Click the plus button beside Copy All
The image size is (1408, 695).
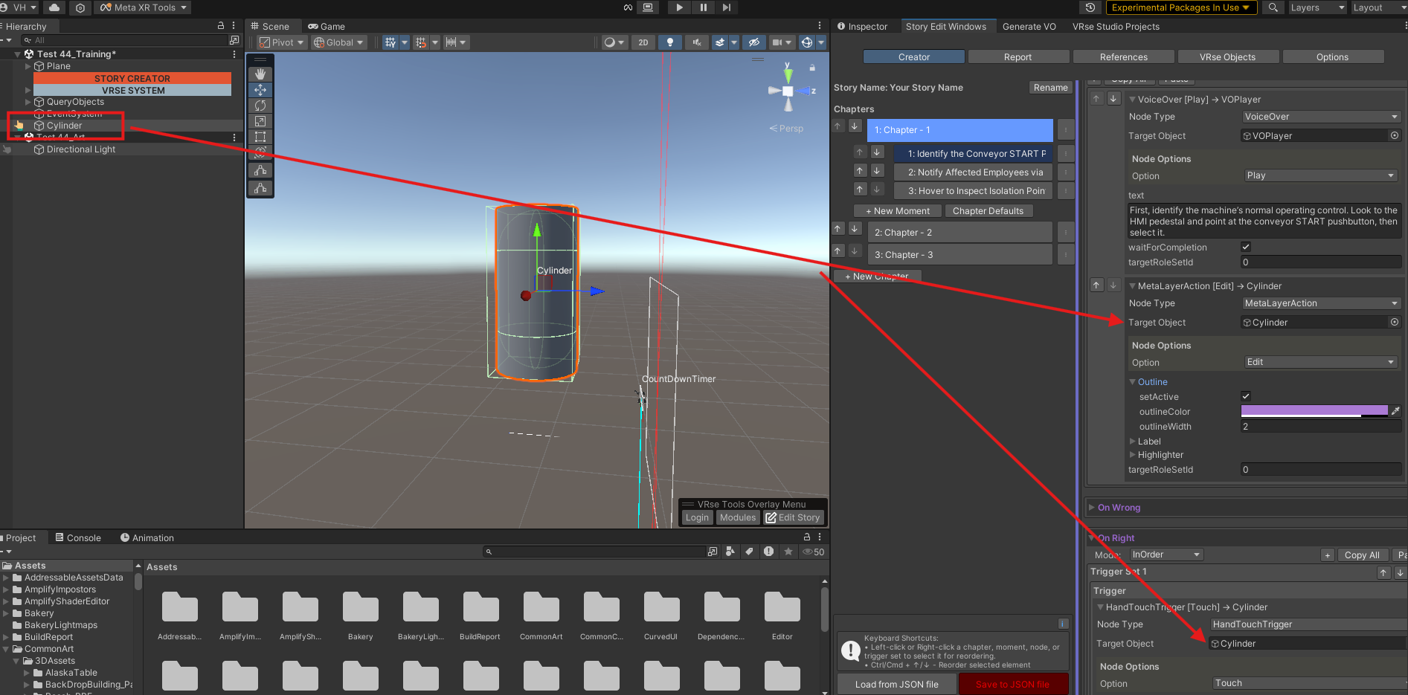coord(1328,555)
